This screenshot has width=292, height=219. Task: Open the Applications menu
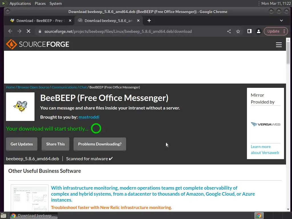pos(20,3)
